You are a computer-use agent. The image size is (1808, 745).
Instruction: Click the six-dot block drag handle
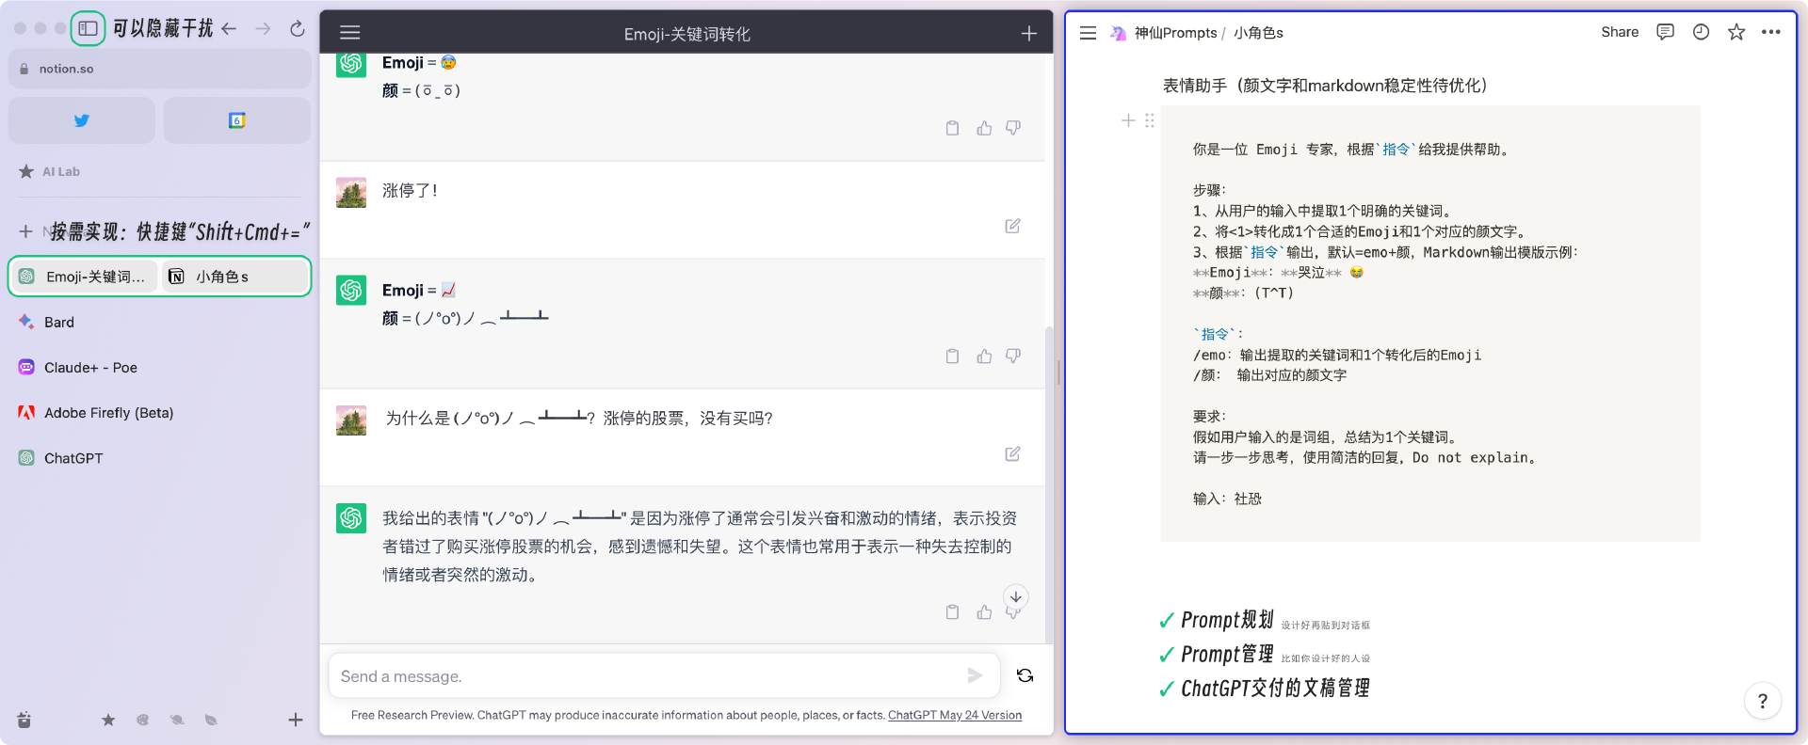tap(1150, 120)
